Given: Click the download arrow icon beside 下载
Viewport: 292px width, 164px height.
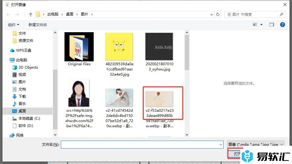Looking at the screenshot, I should point(15,96).
